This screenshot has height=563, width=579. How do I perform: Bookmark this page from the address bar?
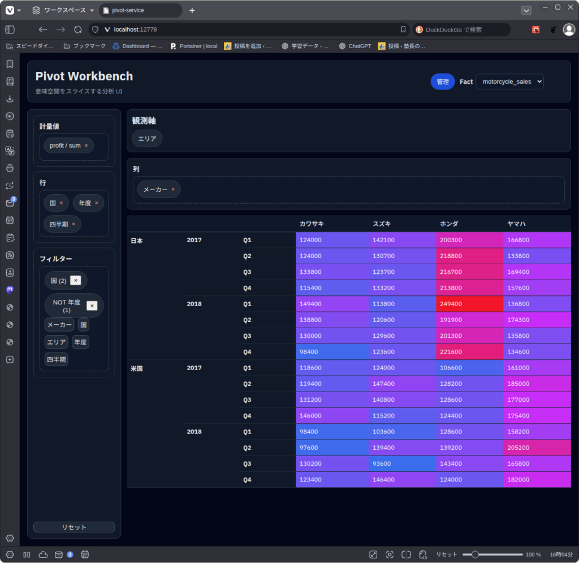coord(403,29)
